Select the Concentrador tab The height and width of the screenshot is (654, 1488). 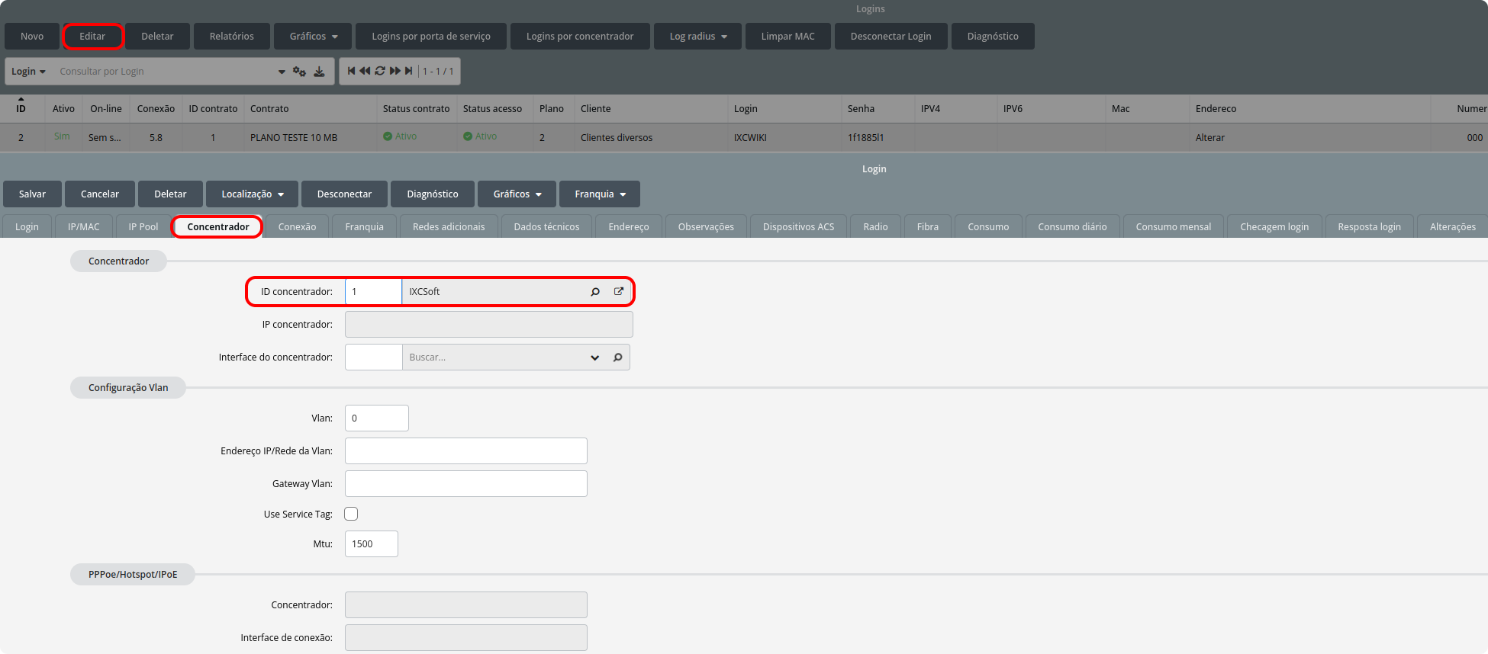218,227
